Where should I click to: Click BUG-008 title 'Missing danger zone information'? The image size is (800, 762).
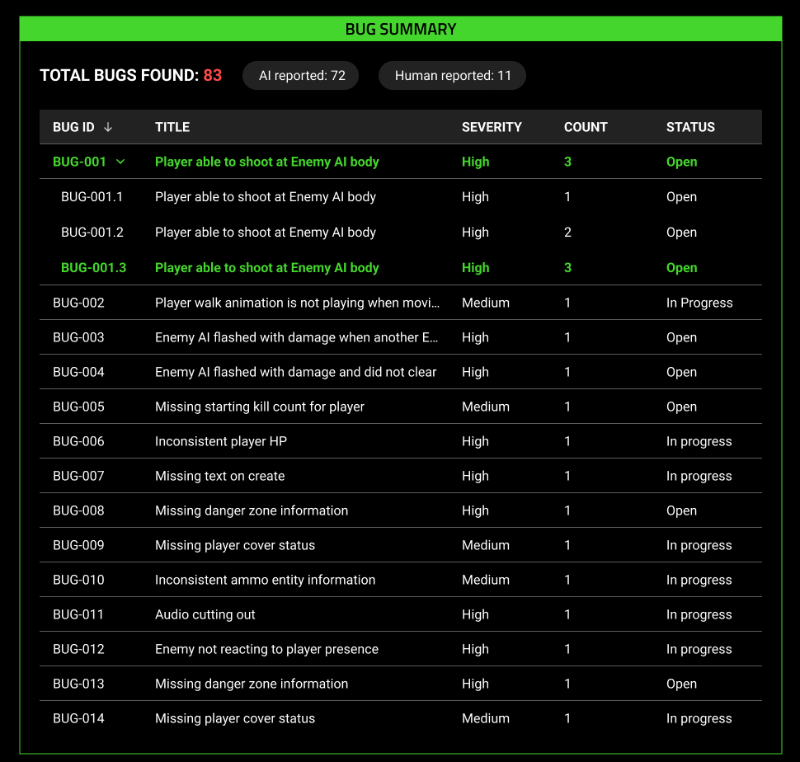point(252,511)
